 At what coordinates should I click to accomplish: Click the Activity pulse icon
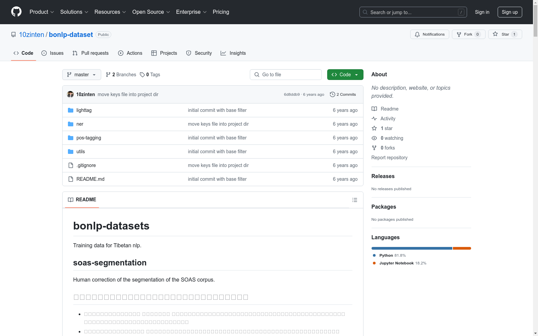[x=374, y=119]
